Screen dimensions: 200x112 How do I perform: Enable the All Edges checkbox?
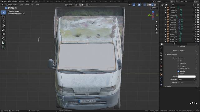tap(178, 66)
